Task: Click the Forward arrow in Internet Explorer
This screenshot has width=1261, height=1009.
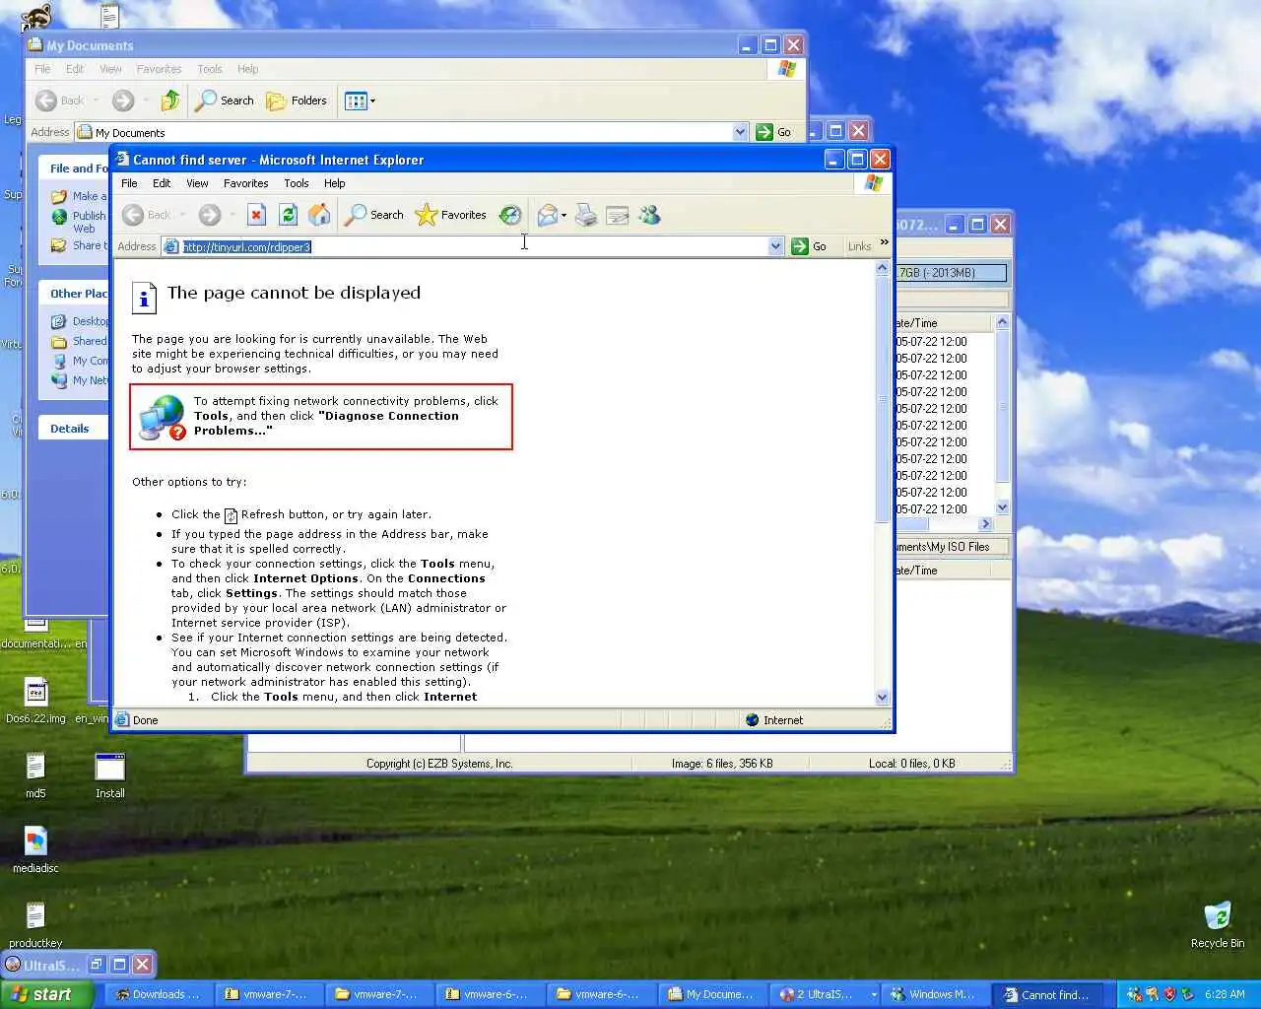Action: 210,215
